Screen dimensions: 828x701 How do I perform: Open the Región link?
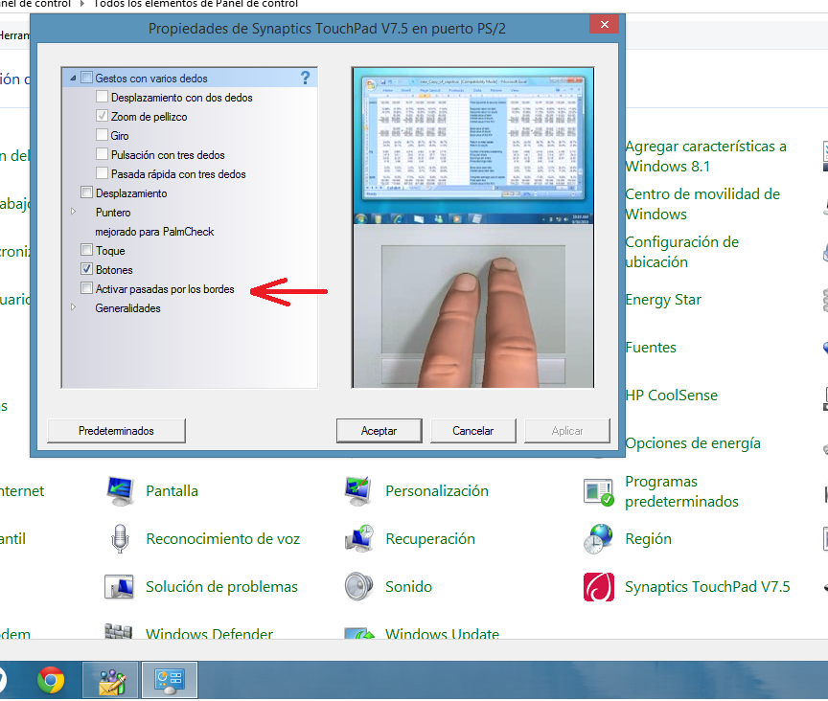(x=649, y=539)
